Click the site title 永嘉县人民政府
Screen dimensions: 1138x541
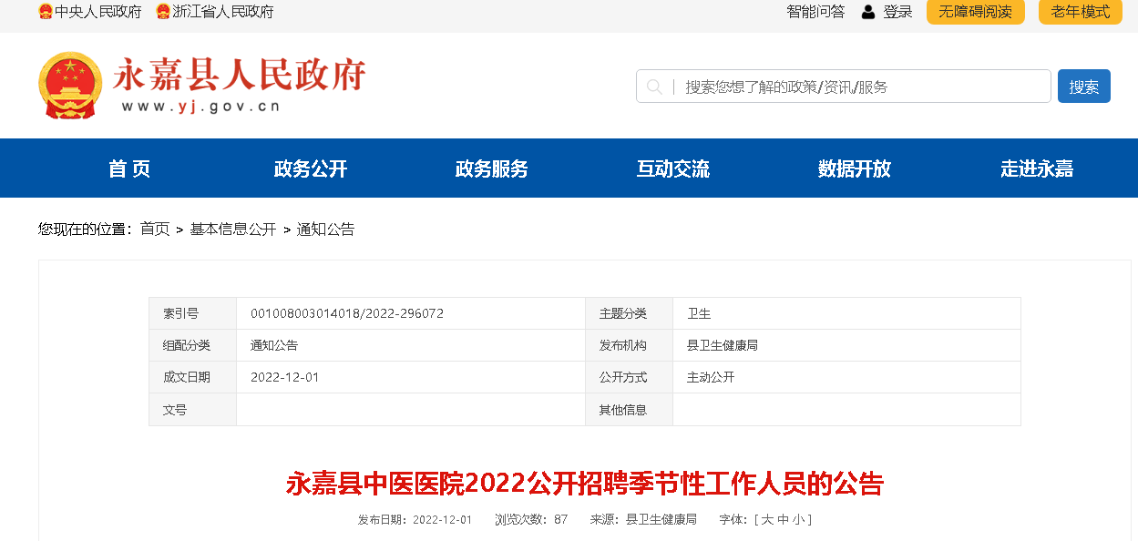pos(240,75)
